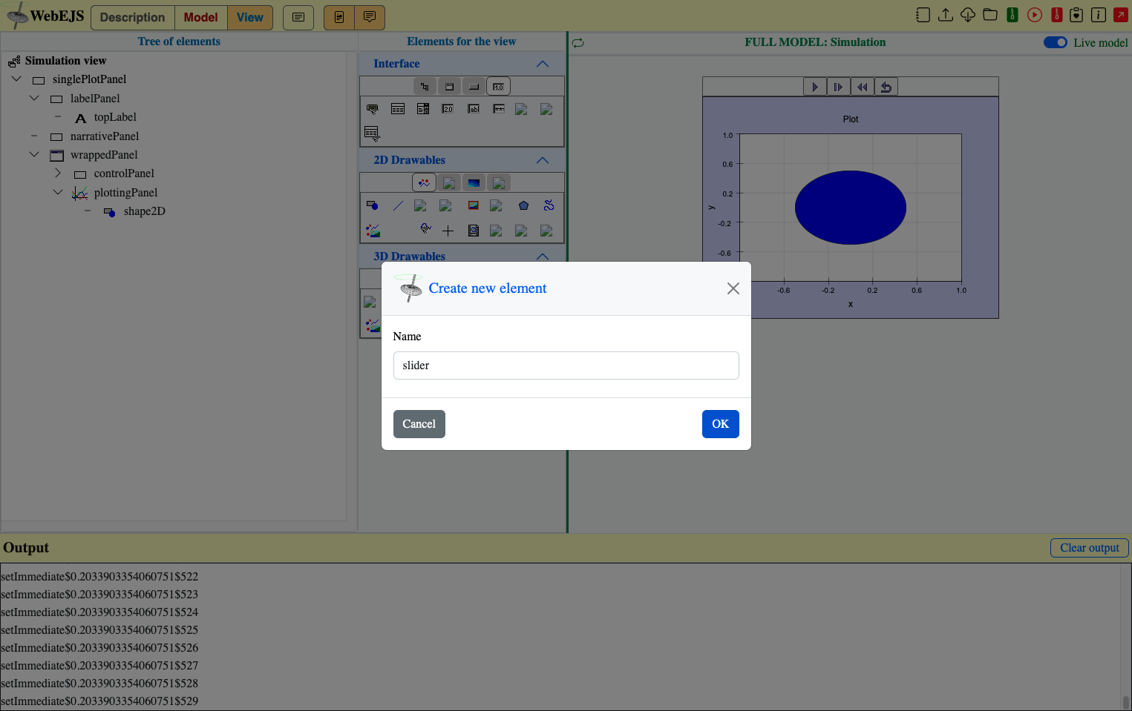Click play button above the plot
1132x711 pixels.
pyautogui.click(x=815, y=87)
